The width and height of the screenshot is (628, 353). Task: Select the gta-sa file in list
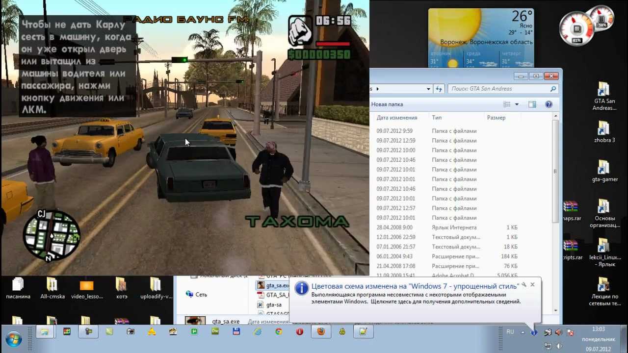tap(270, 305)
